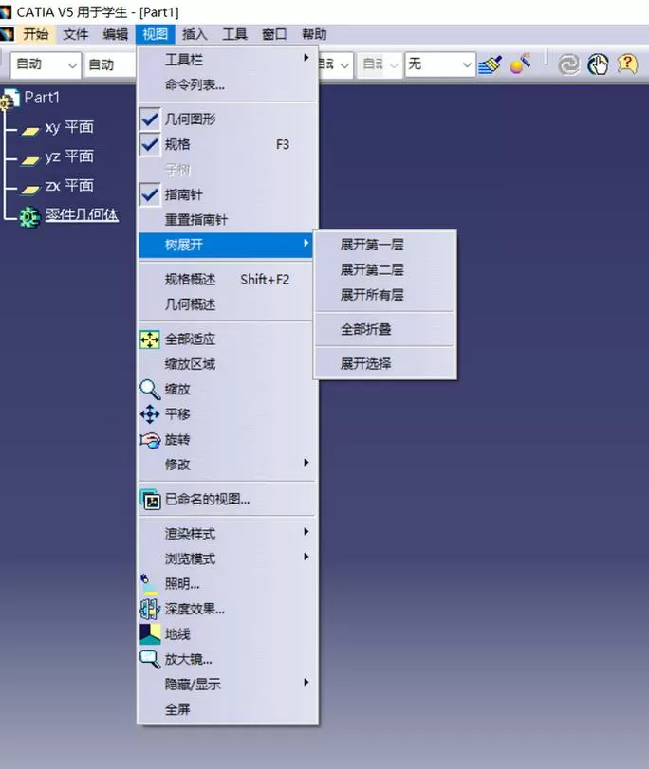Select 展开选择 in submenu
This screenshot has height=769, width=649.
point(385,363)
